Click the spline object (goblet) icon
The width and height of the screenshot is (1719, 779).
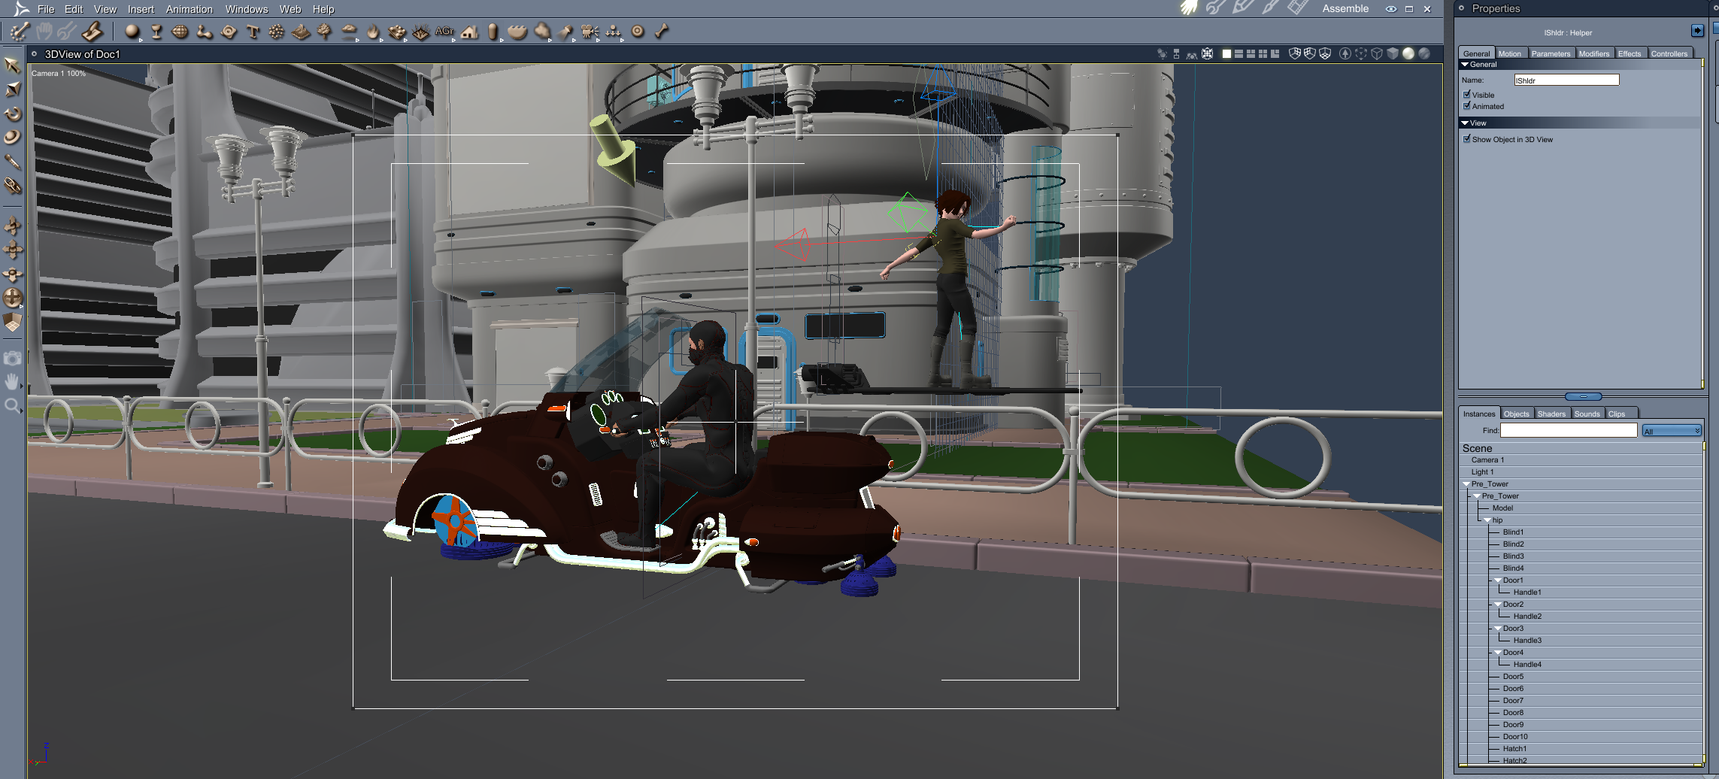click(x=156, y=32)
